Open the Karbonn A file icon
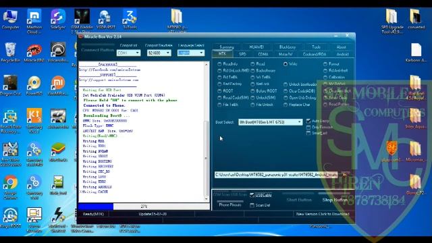Image resolution: width=432 pixels, height=243 pixels. pyautogui.click(x=416, y=53)
